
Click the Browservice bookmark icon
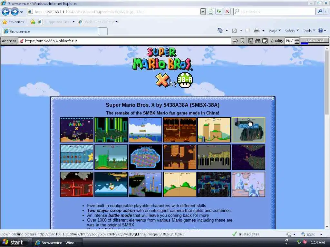tap(242, 41)
